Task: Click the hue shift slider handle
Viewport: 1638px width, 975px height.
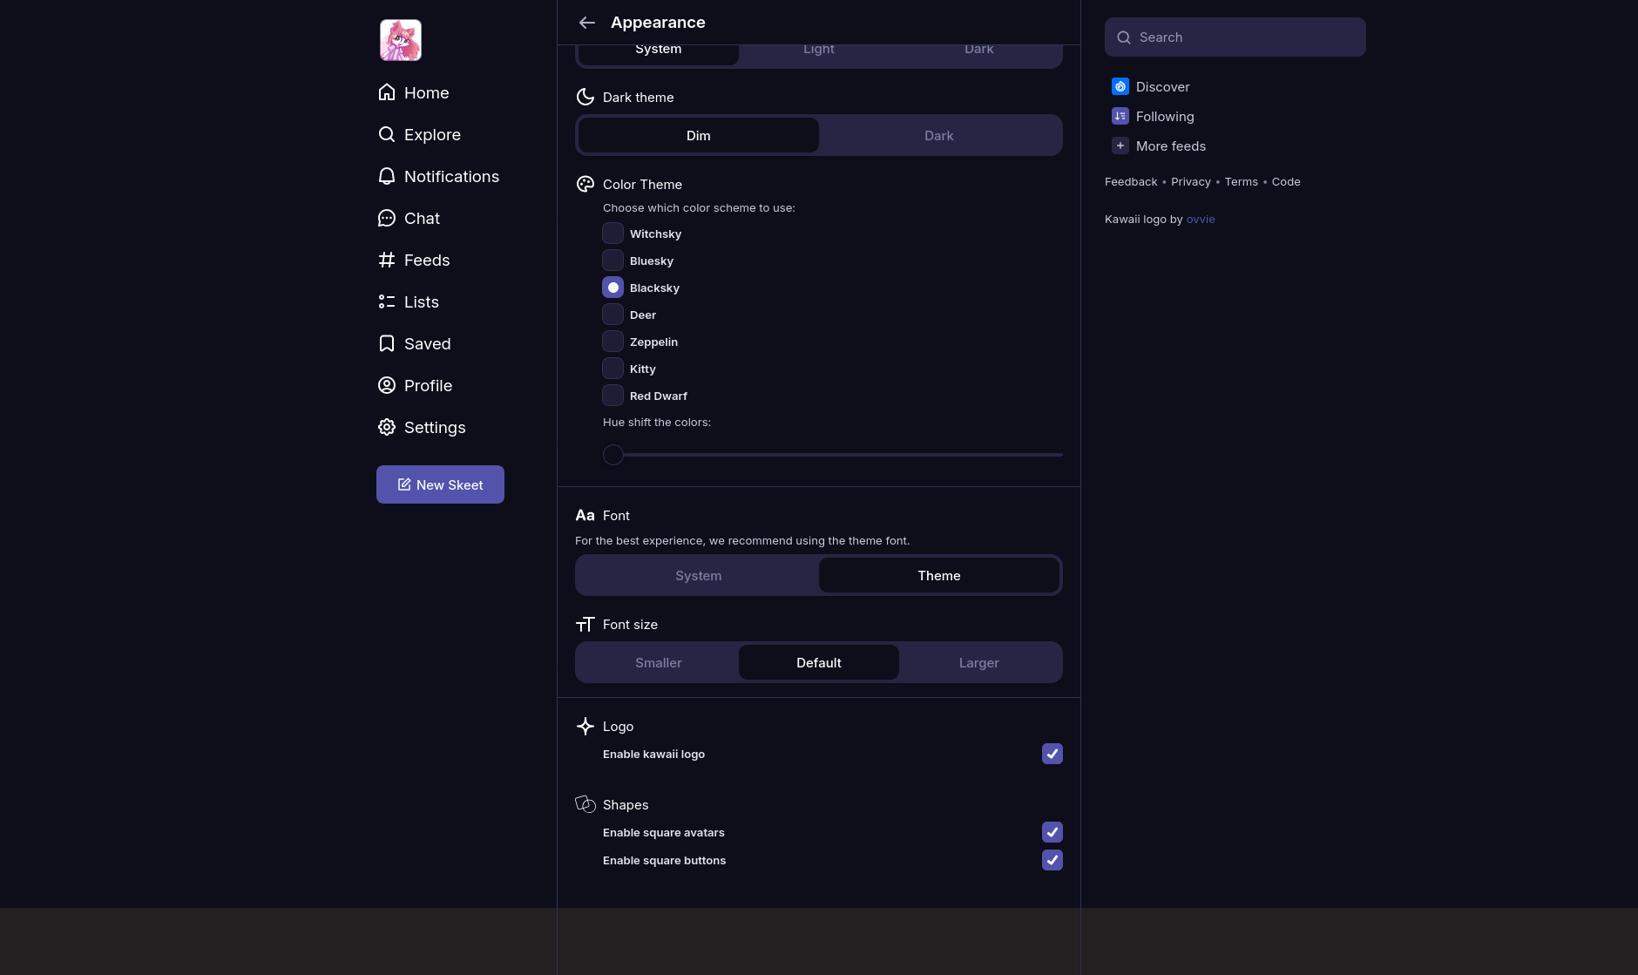Action: click(x=613, y=455)
